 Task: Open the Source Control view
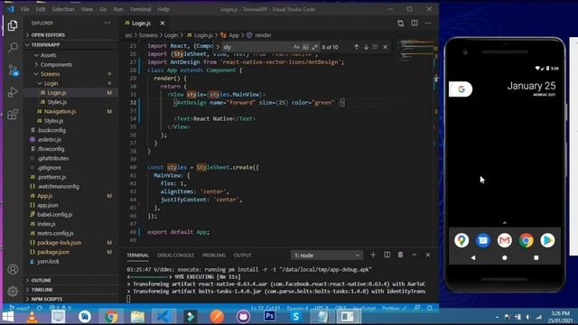click(x=13, y=70)
